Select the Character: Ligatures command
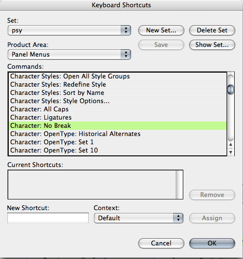243x259 pixels. click(117, 118)
